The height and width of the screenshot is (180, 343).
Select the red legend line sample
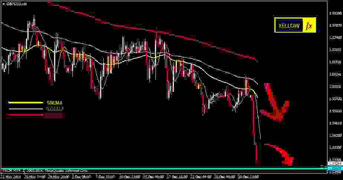25,116
